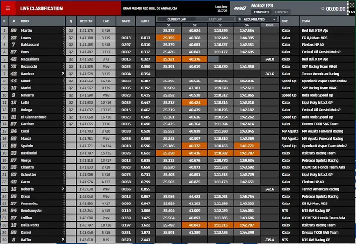
Task: Click the GAP P. column header
Action: point(126,21)
